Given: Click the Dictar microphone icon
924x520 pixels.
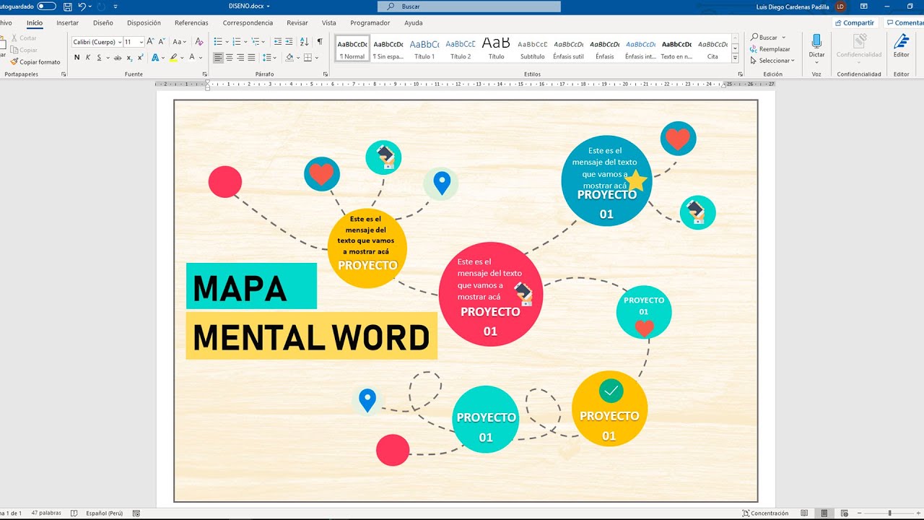Looking at the screenshot, I should (816, 41).
